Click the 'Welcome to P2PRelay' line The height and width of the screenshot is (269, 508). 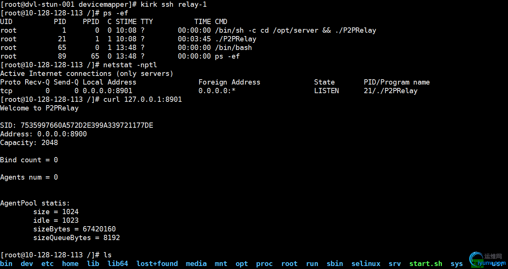click(39, 108)
